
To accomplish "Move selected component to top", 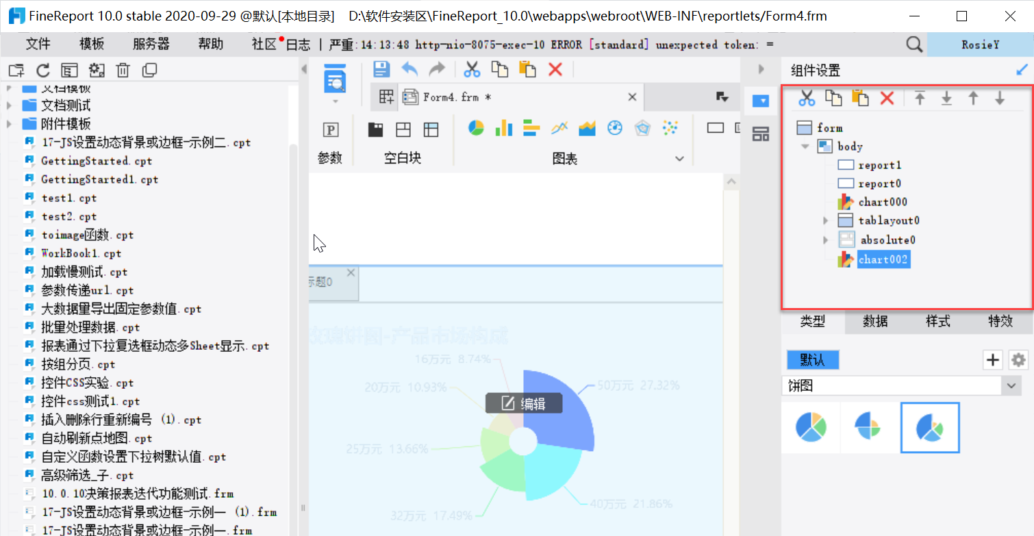I will 920,99.
